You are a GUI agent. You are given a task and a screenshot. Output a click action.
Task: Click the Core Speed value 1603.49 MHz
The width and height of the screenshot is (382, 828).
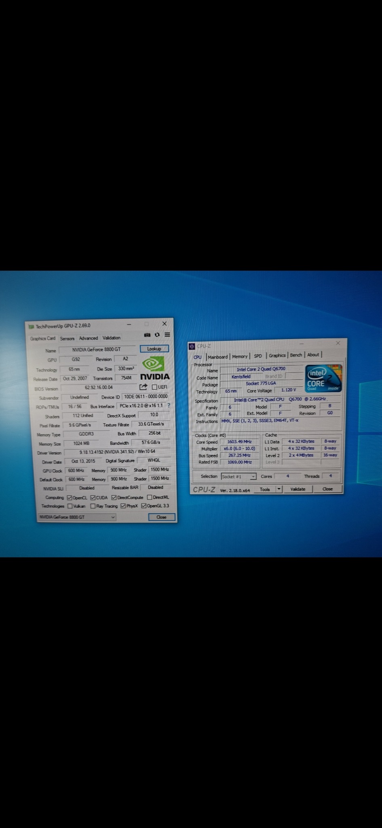[x=239, y=442]
